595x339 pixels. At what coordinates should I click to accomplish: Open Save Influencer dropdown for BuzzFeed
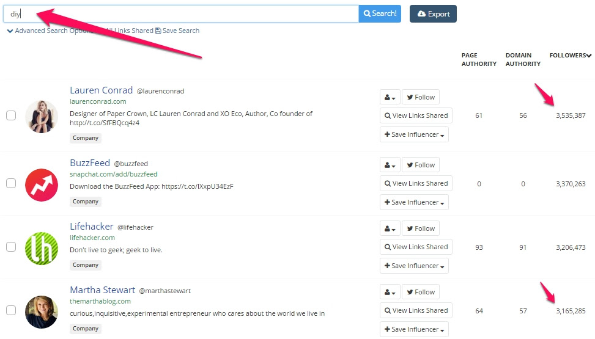point(414,202)
